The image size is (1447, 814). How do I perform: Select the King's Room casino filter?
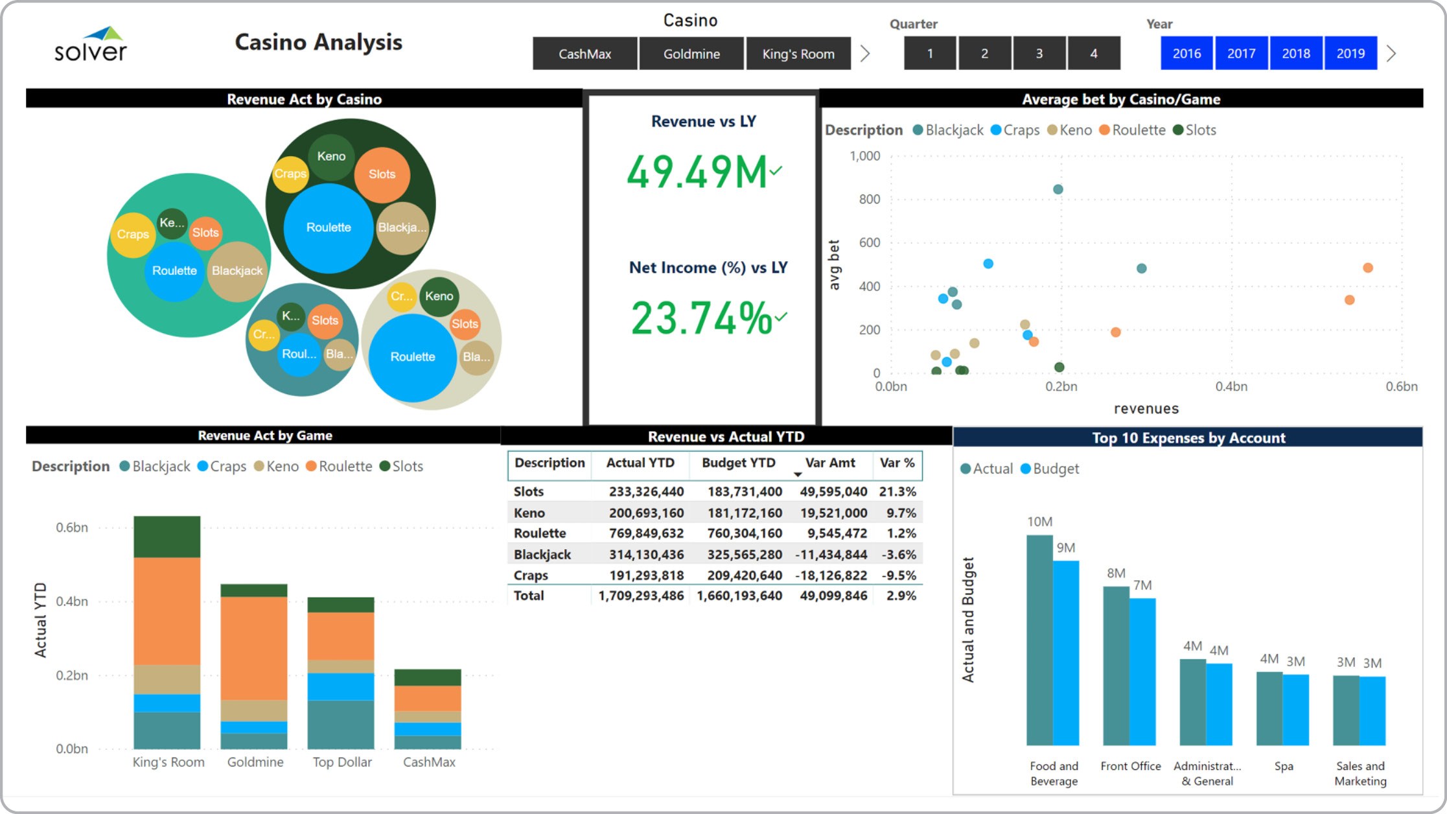798,54
